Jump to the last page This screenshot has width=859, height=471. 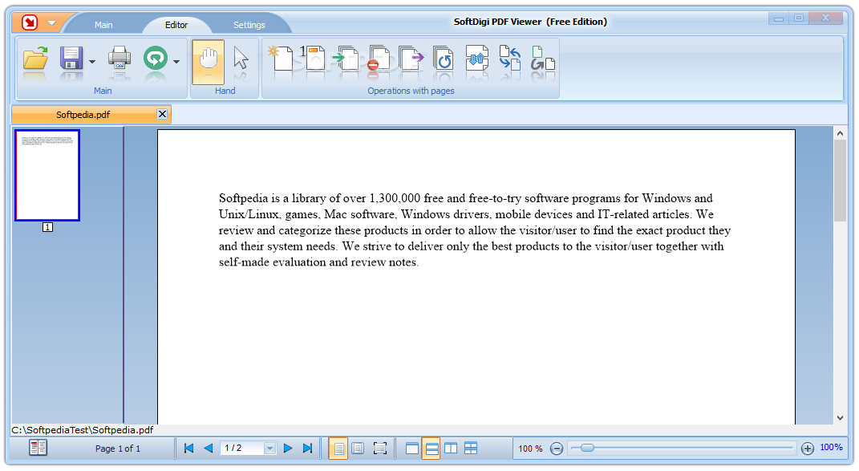pyautogui.click(x=307, y=448)
